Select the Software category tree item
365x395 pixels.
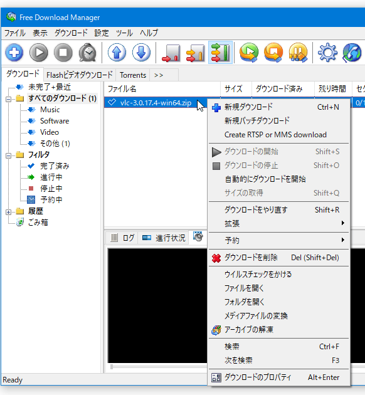pyautogui.click(x=55, y=121)
